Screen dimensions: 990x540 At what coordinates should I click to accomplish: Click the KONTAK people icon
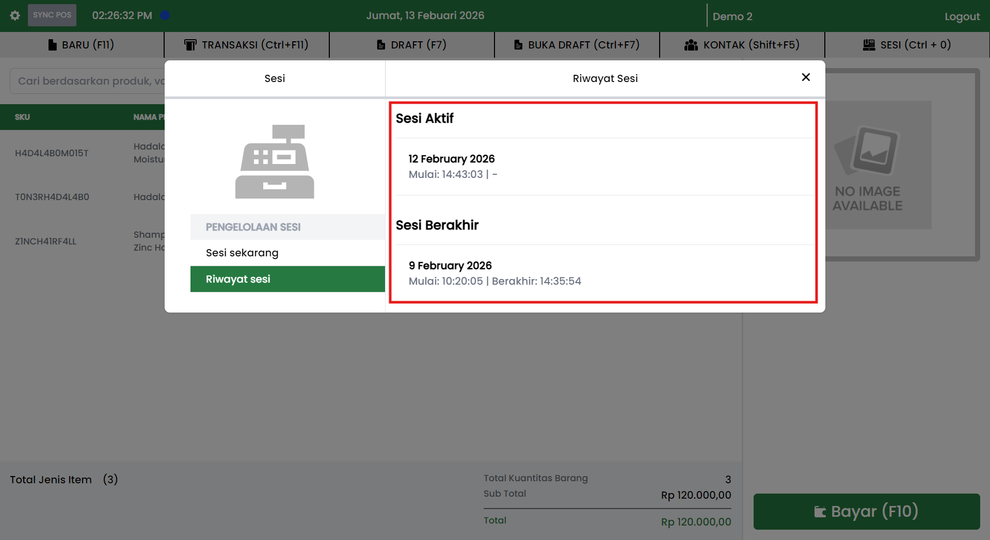pos(691,45)
